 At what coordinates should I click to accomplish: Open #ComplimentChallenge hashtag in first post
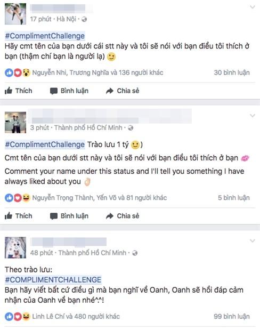pos(45,36)
